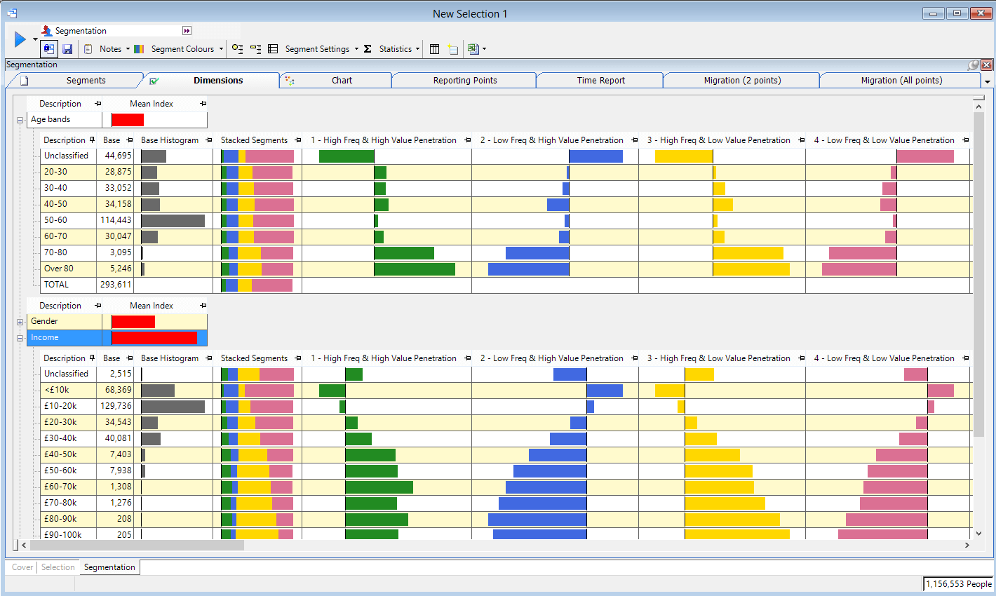Screen dimensions: 996x596
Task: Open the Segment Colours dropdown
Action: (221, 49)
